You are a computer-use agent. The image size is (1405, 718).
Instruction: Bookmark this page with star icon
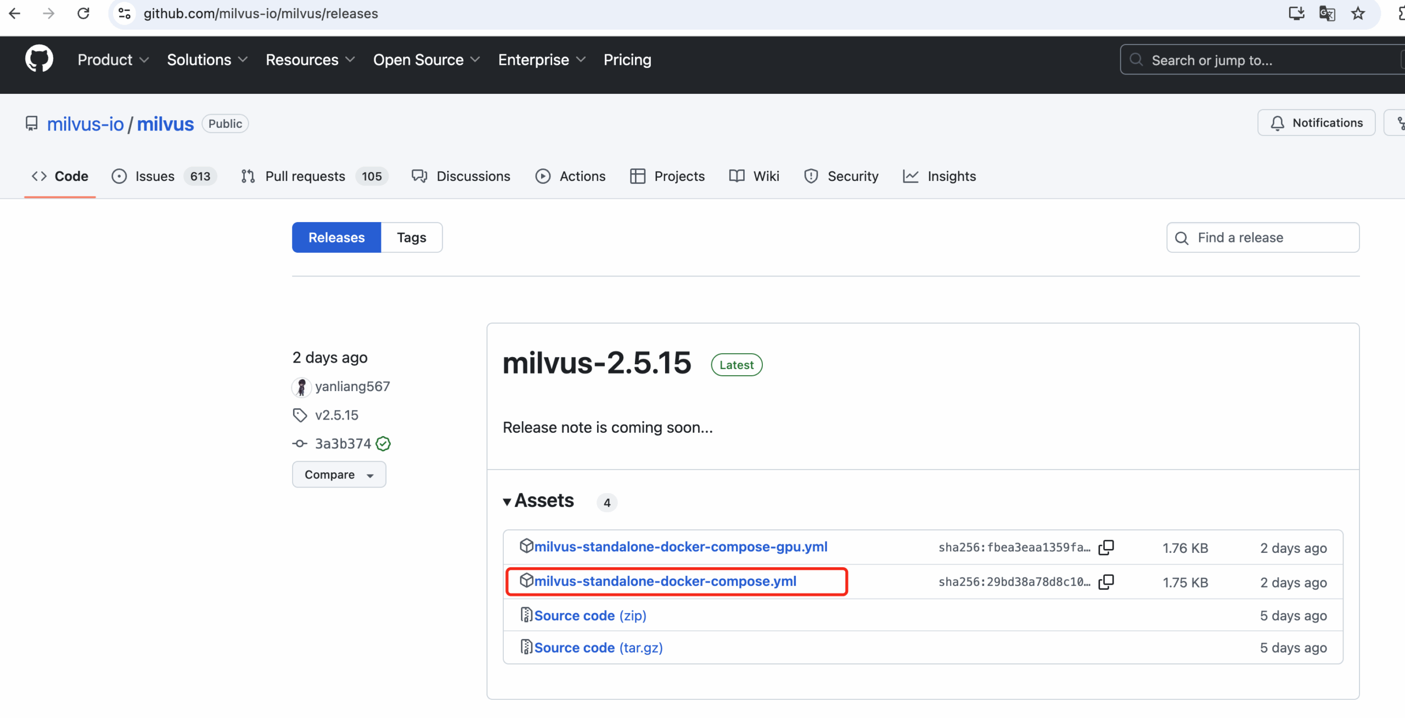pyautogui.click(x=1358, y=13)
